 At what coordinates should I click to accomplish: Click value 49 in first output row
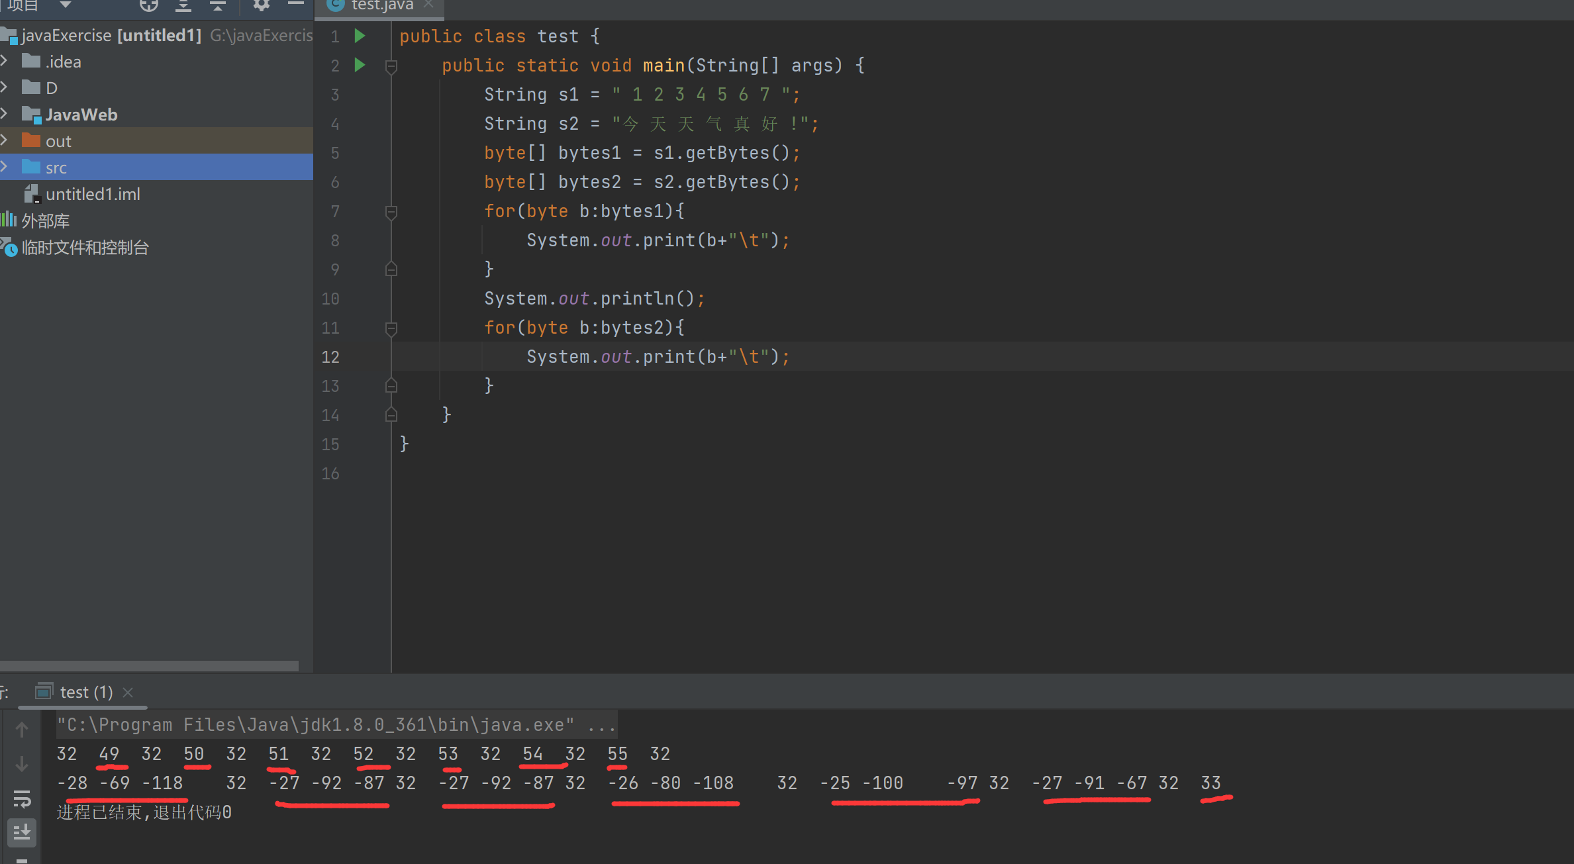click(x=109, y=754)
